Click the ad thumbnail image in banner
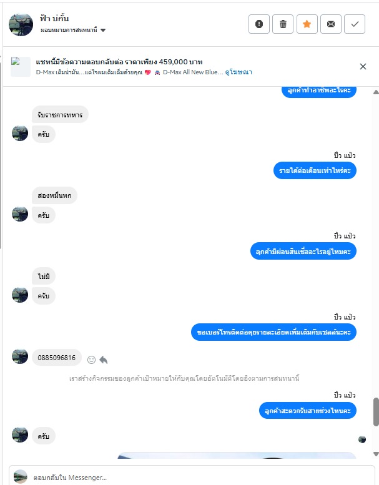 (21, 67)
